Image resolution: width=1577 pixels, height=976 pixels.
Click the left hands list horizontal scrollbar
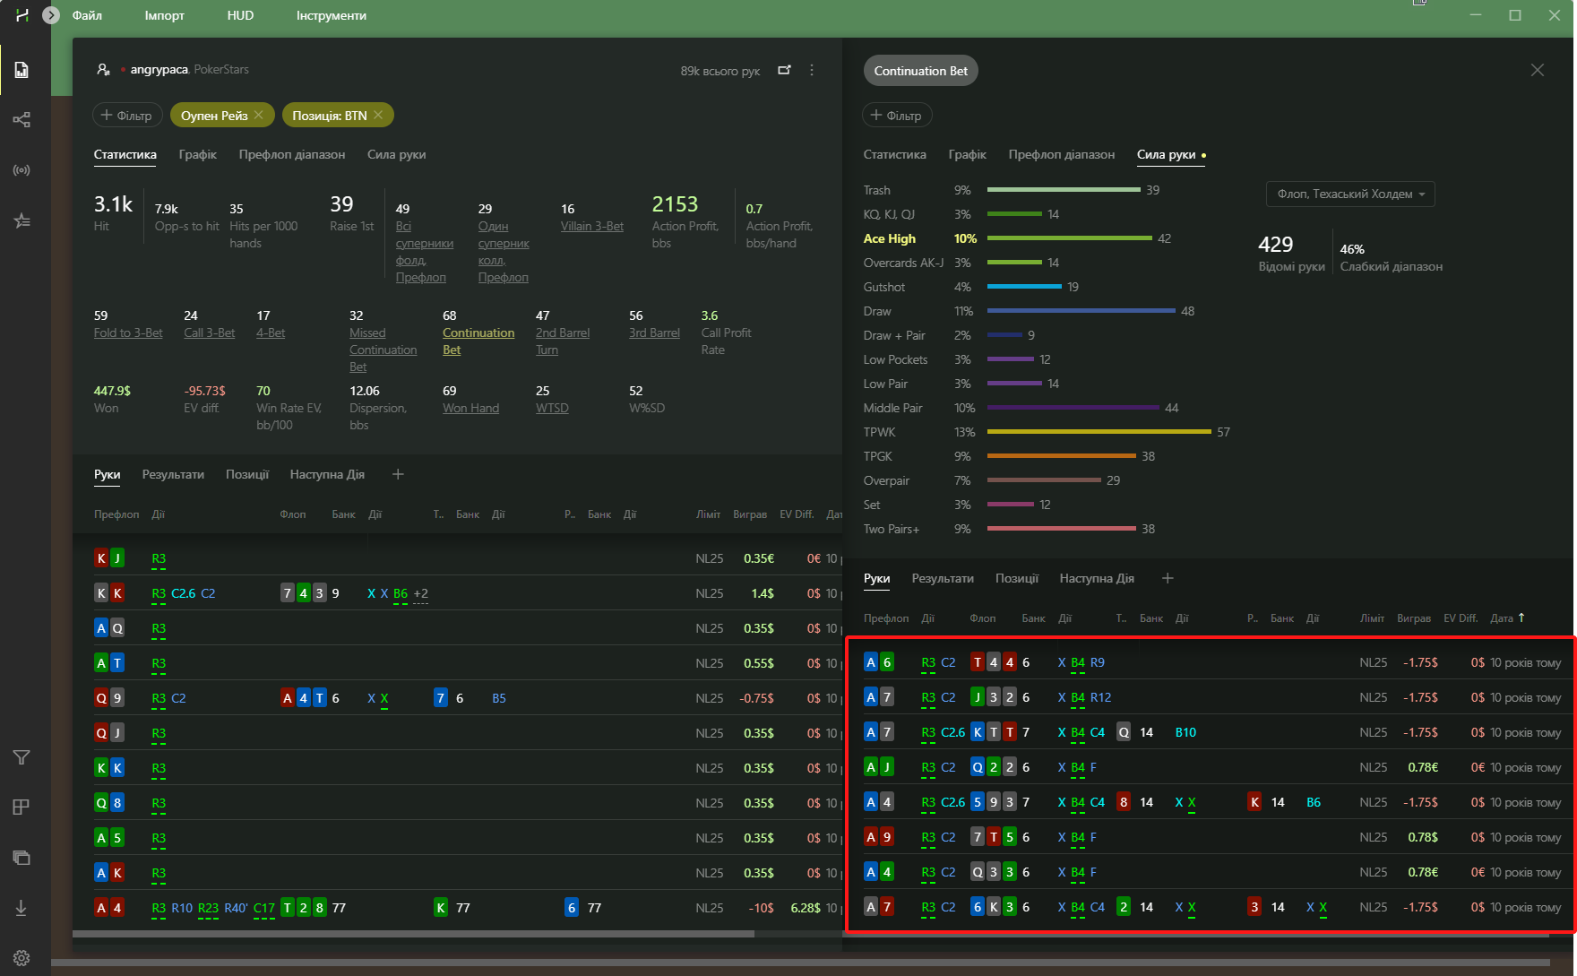tap(413, 934)
